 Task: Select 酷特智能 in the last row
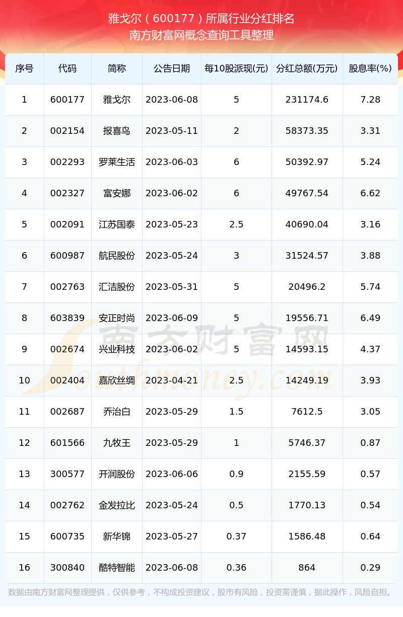pyautogui.click(x=117, y=568)
